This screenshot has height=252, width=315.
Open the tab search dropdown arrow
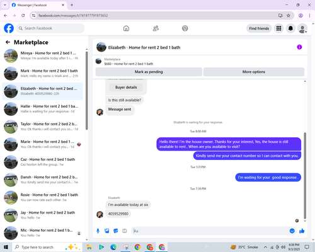pyautogui.click(x=5, y=5)
